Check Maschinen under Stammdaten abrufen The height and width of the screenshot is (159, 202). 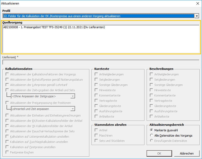point(96,136)
